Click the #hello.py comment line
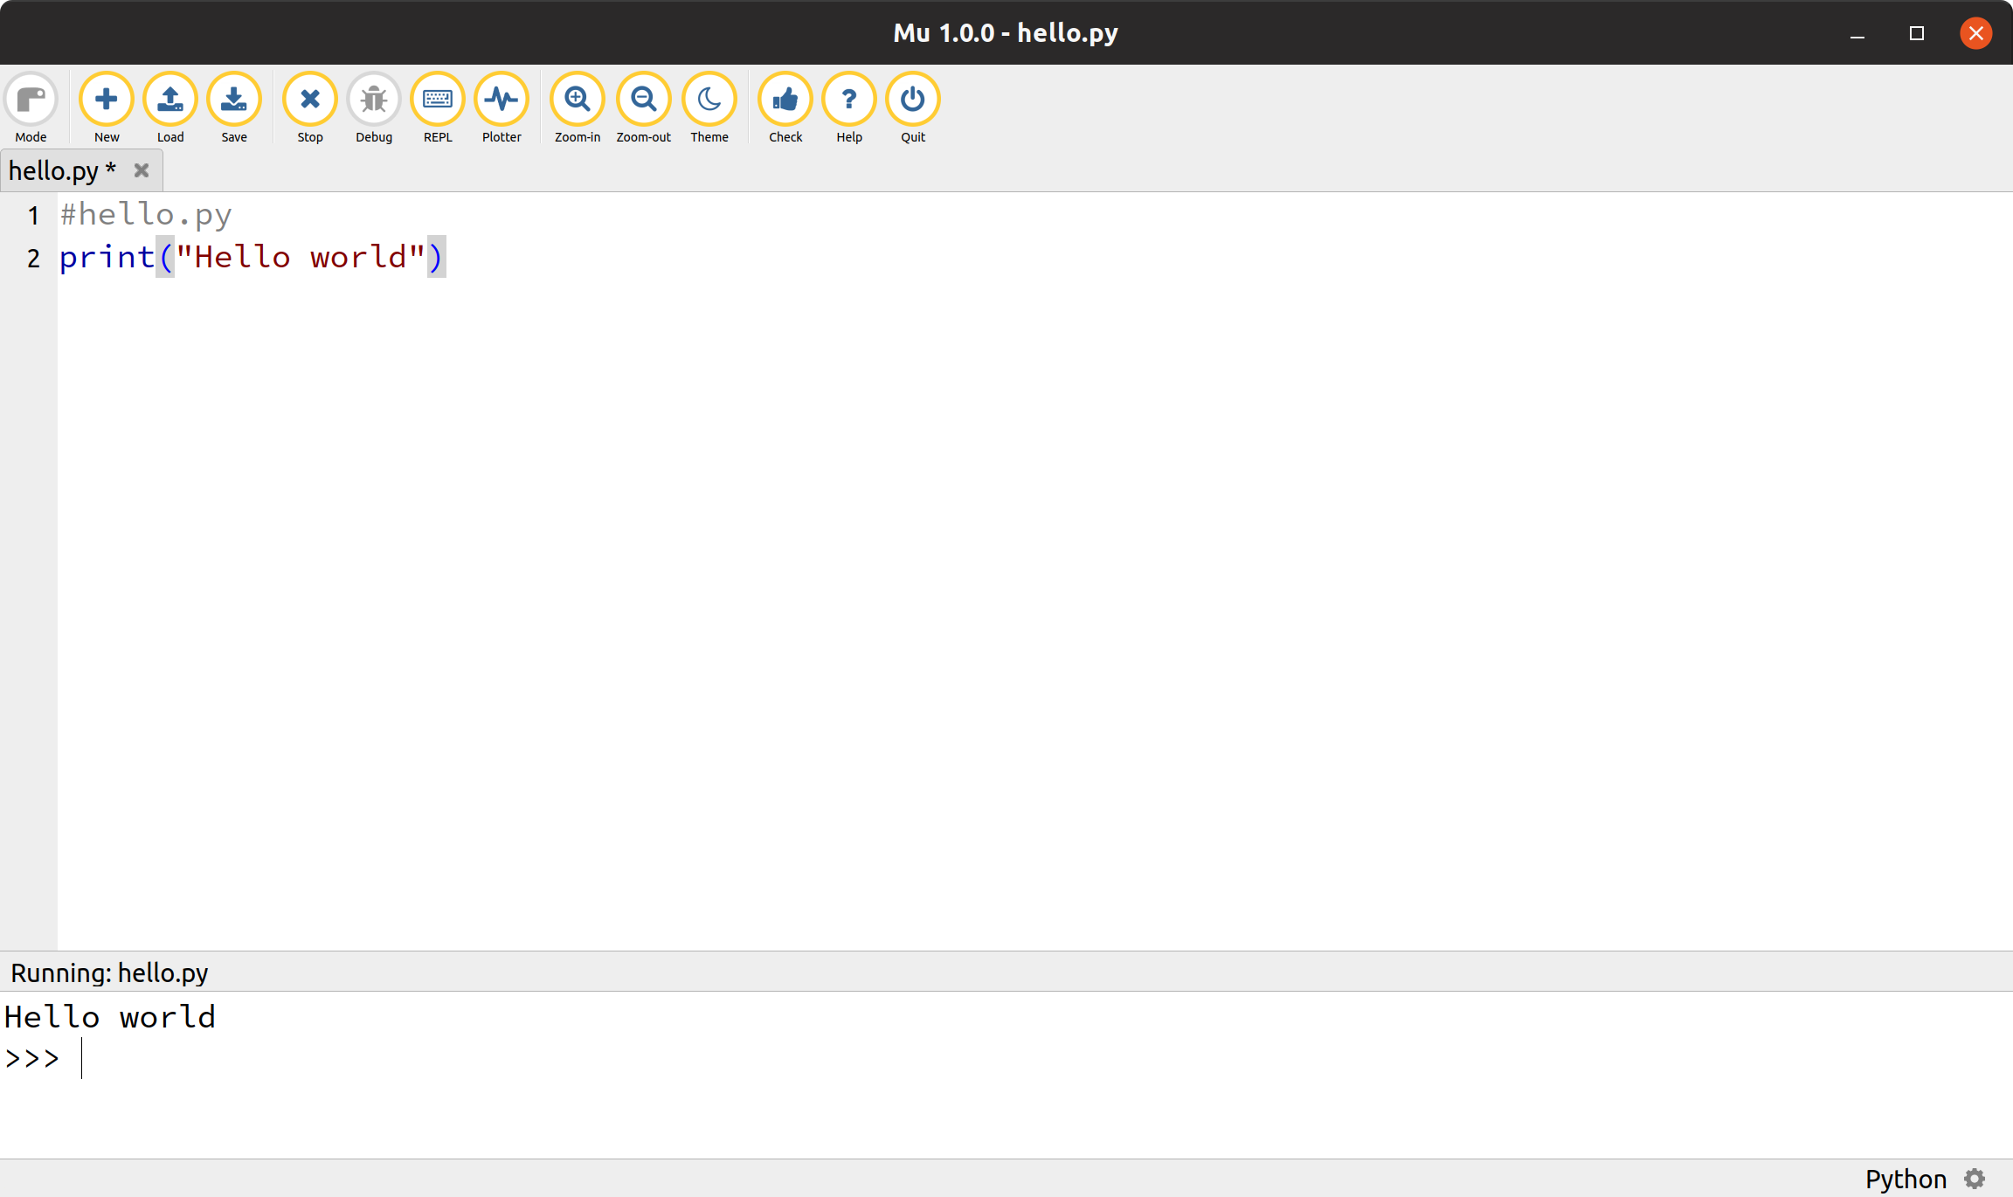Screen dimensions: 2013x1197 (146, 215)
